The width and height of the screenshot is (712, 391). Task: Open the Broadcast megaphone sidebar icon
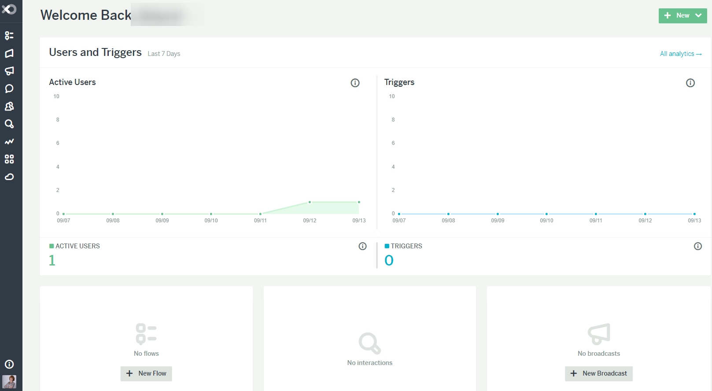pos(9,71)
